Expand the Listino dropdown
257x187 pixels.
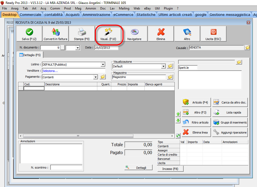click(x=103, y=64)
